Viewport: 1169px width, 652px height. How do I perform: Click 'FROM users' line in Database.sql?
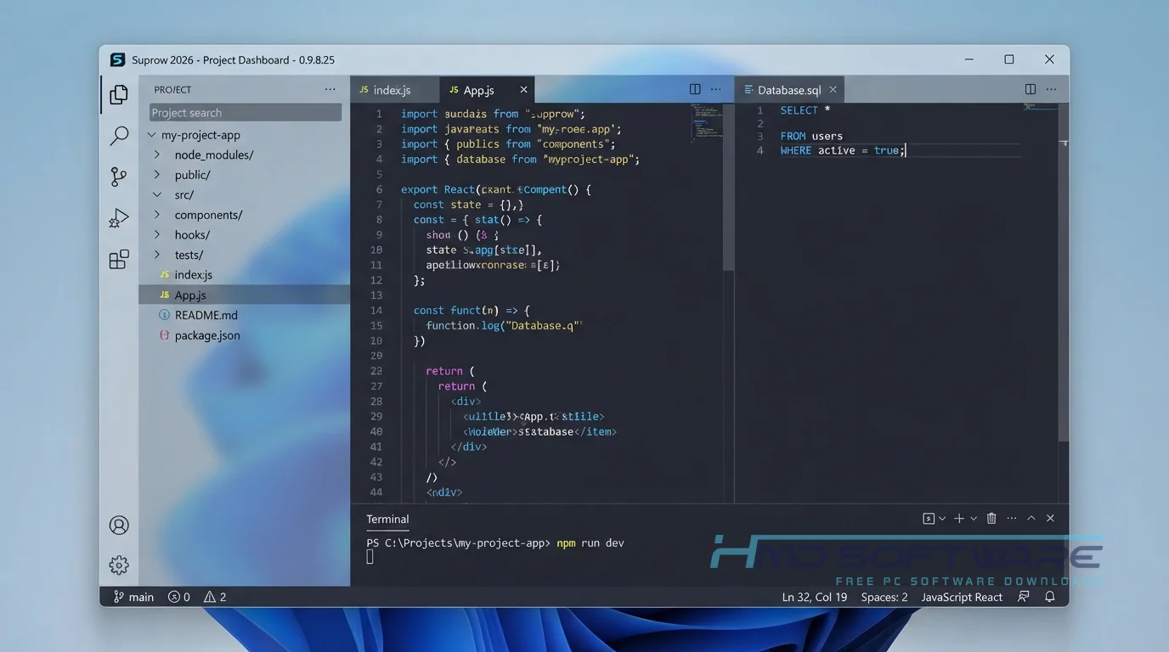coord(811,136)
